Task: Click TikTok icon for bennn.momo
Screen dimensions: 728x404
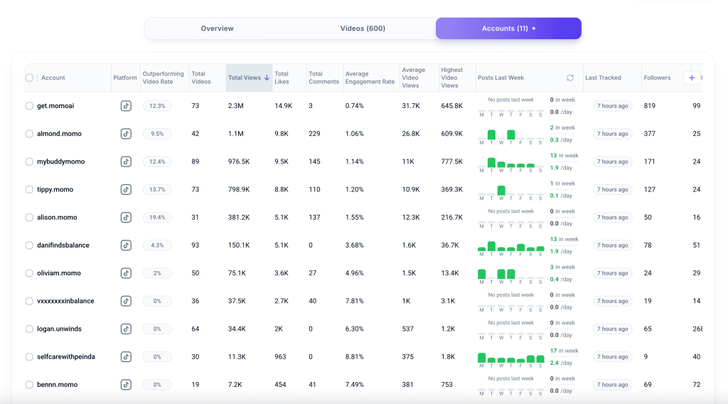Action: pos(126,385)
